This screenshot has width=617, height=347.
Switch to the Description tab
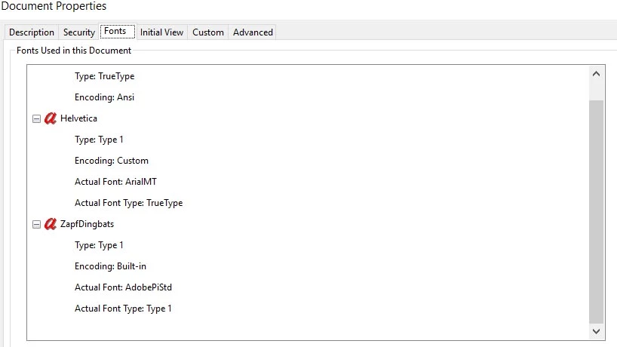pyautogui.click(x=32, y=32)
